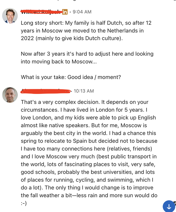The height and width of the screenshot is (212, 176).
Task: Click 'What is your take' question
Action: (x=71, y=77)
